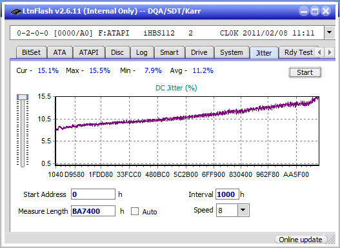Edit the Interval value field

pos(227,194)
